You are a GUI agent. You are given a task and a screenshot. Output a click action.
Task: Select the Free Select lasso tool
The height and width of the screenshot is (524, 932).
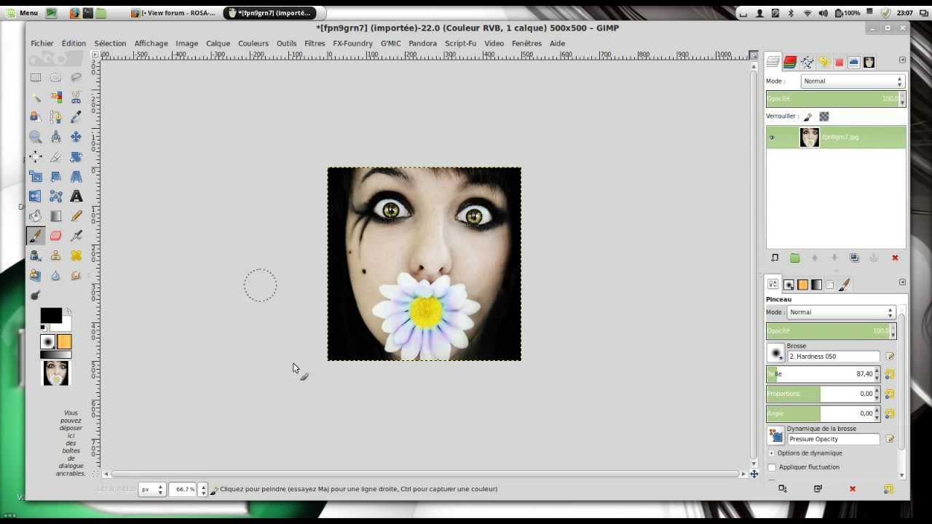pyautogui.click(x=76, y=77)
